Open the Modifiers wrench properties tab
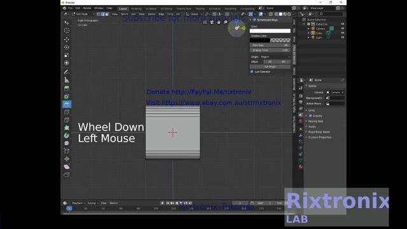This screenshot has height=229, width=407. (x=301, y=135)
